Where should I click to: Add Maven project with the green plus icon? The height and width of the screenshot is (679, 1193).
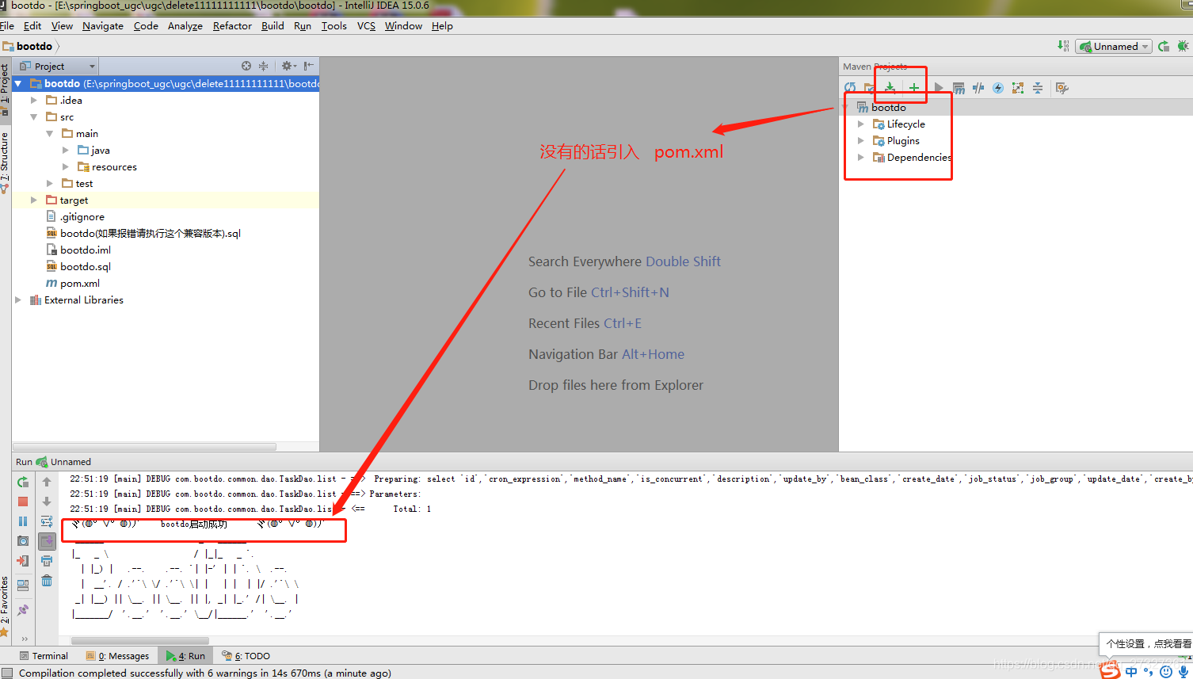coord(913,88)
